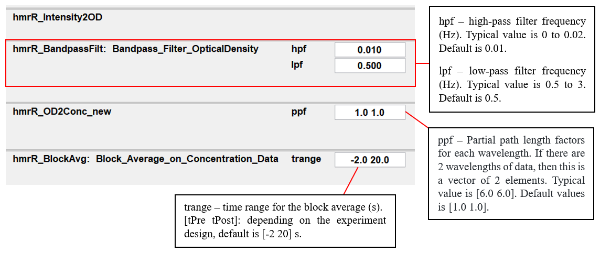The image size is (600, 253).
Task: Click the hpf input field showing 0.010
Action: pyautogui.click(x=370, y=50)
